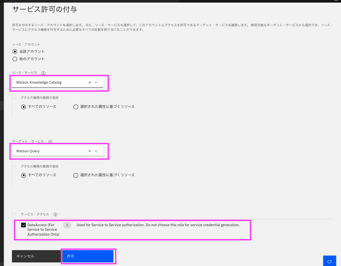This screenshot has width=341, height=266.
Task: Click the blue 許可 button
Action: (x=88, y=256)
